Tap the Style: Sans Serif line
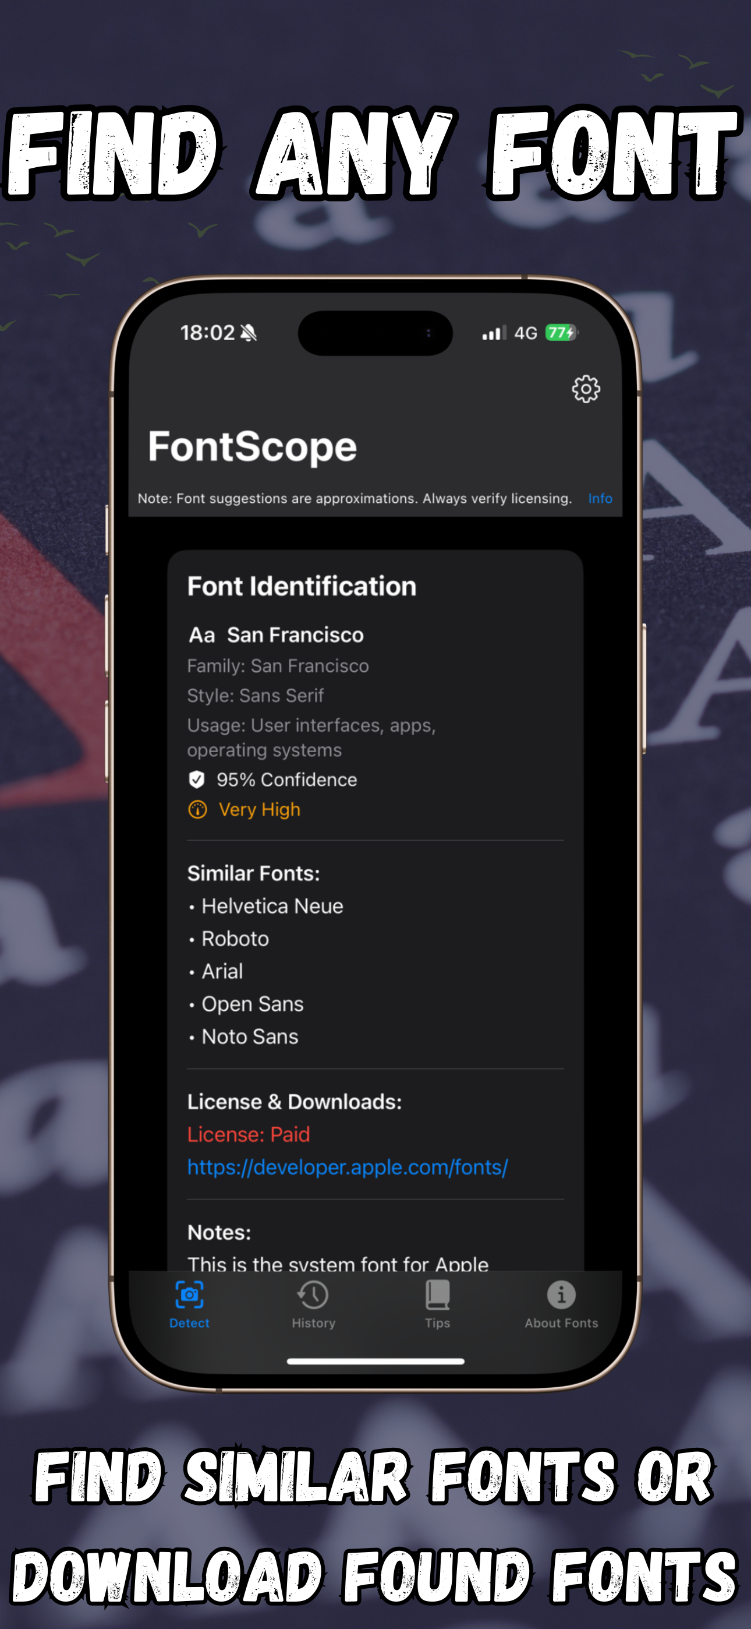The image size is (751, 1629). click(255, 696)
